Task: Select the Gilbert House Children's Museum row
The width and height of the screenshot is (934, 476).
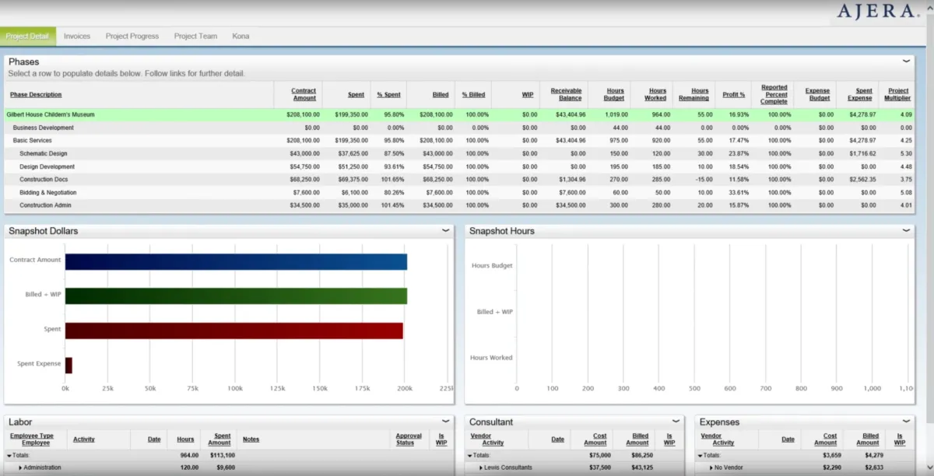Action: [x=51, y=114]
